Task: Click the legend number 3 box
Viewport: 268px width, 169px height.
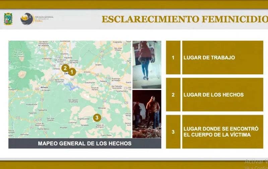Action: pyautogui.click(x=173, y=132)
